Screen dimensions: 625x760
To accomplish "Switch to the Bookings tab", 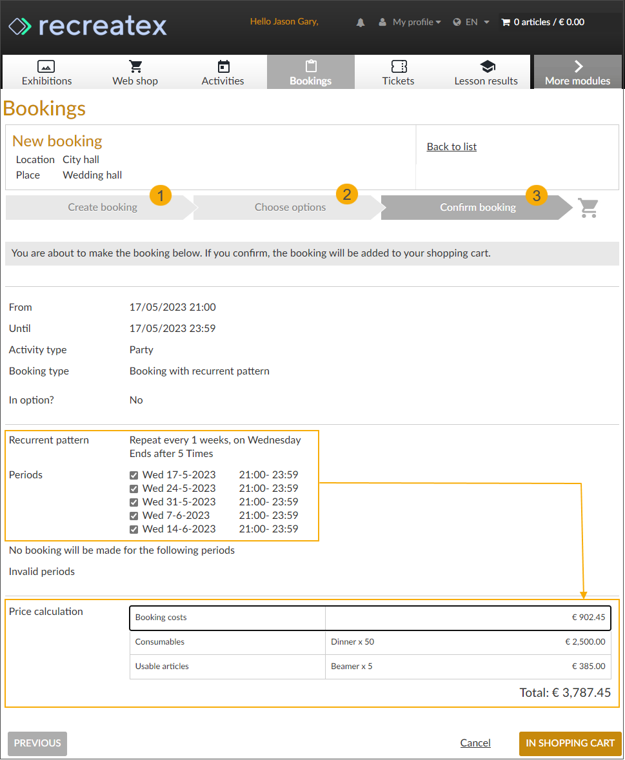I will 310,72.
